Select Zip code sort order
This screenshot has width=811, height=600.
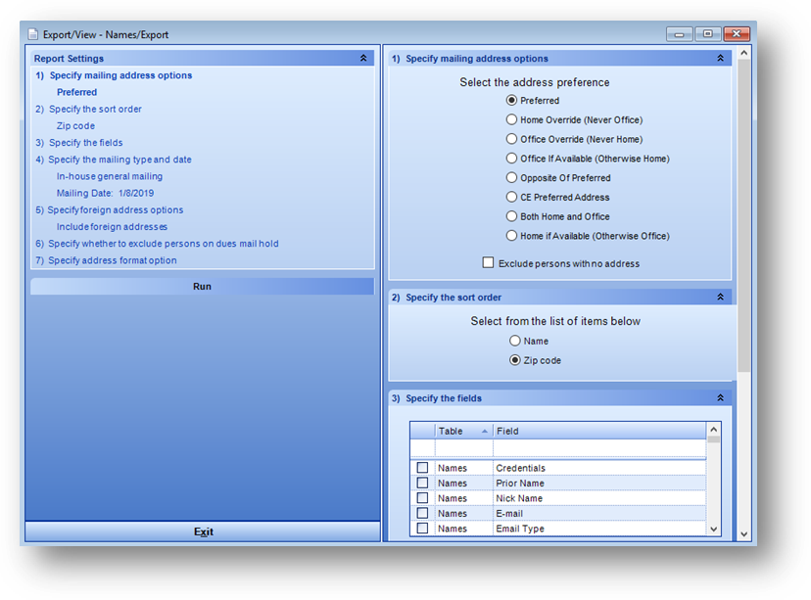pyautogui.click(x=514, y=359)
